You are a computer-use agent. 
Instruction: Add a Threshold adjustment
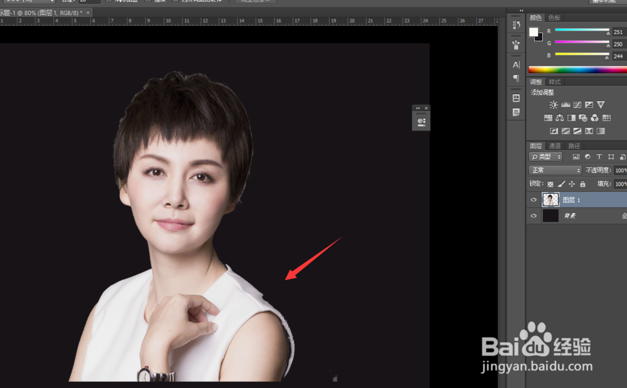[x=577, y=131]
